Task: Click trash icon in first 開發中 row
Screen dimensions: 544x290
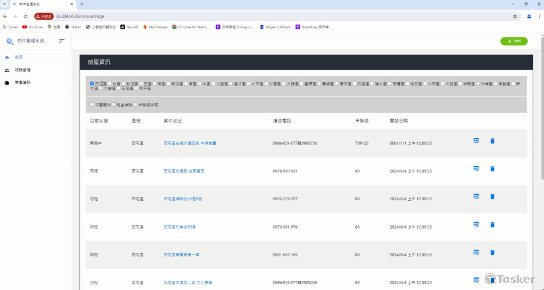Action: 492,141
